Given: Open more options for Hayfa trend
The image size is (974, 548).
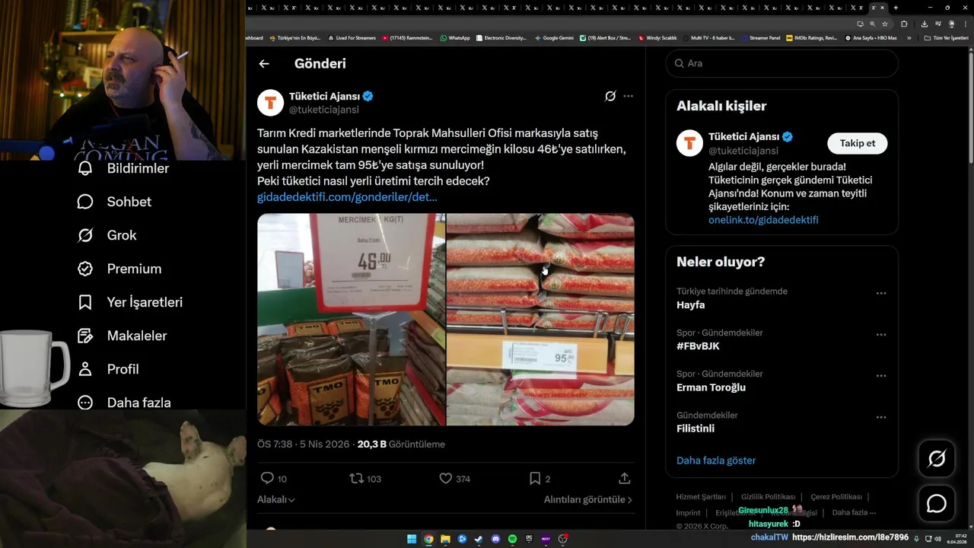Looking at the screenshot, I should pos(880,293).
